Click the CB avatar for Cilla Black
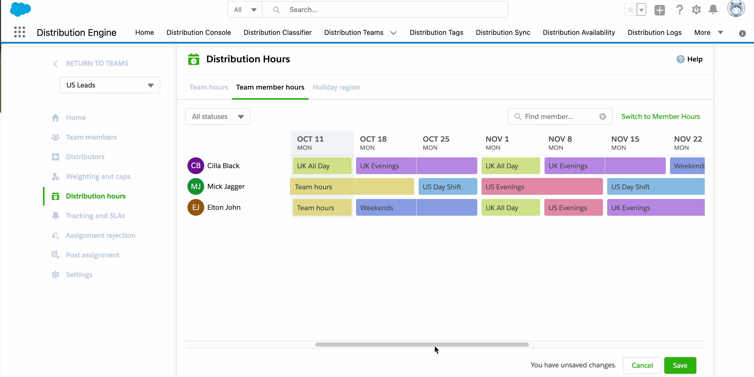Image resolution: width=754 pixels, height=377 pixels. pos(196,166)
